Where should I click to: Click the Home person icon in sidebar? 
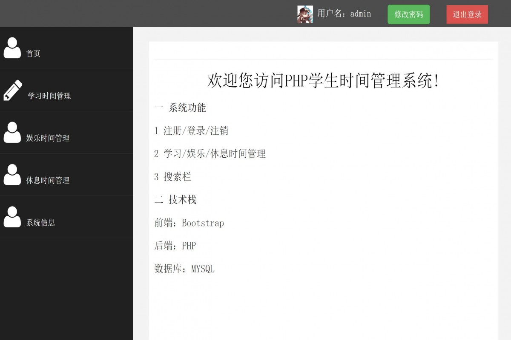[x=12, y=48]
